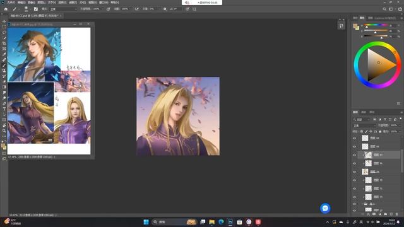
Task: Open the layer blend mode dropdown
Action: coord(364,125)
